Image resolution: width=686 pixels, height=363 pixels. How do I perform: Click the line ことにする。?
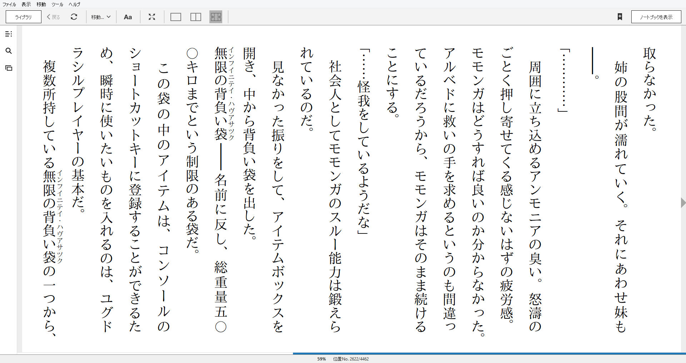(x=392, y=82)
